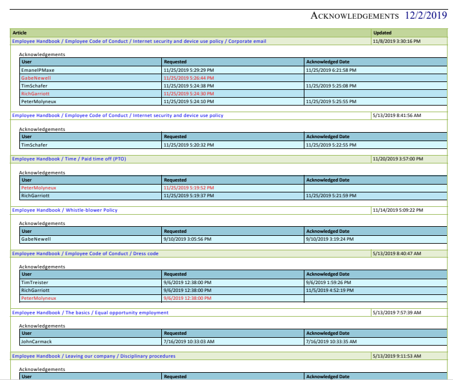Click updated time 5/13/2019 7:57:39 AM
Viewport: 453px width, 380px height.
coord(397,313)
